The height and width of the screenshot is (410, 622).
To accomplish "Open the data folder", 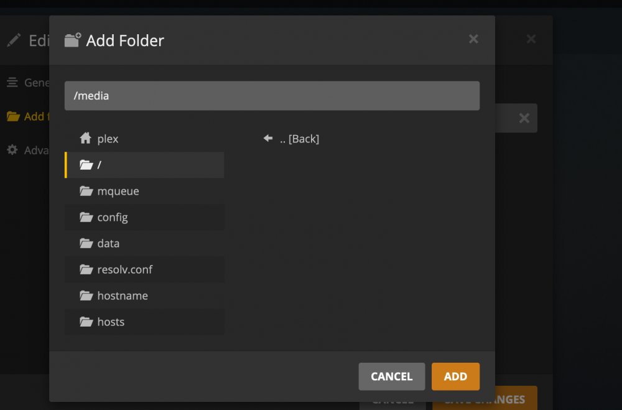I will tap(144, 243).
